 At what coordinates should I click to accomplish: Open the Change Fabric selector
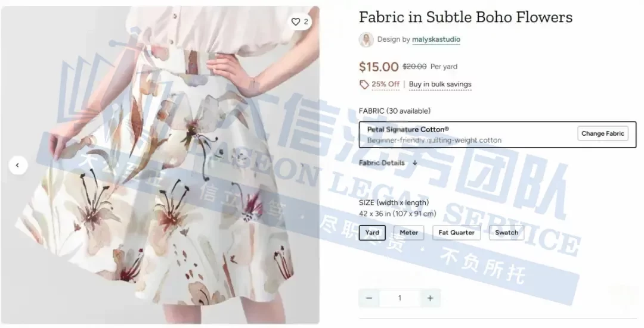tap(602, 134)
